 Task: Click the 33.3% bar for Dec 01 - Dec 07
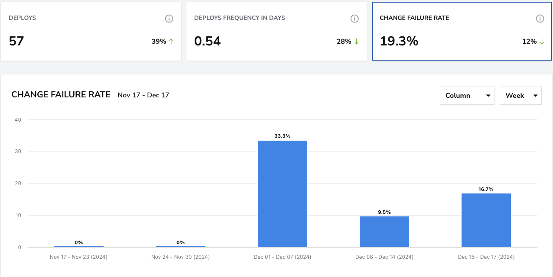(283, 194)
